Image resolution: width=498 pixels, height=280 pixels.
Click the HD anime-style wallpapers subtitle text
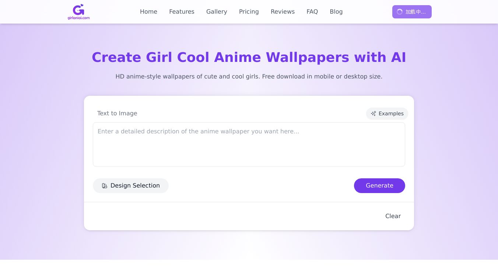(x=249, y=77)
